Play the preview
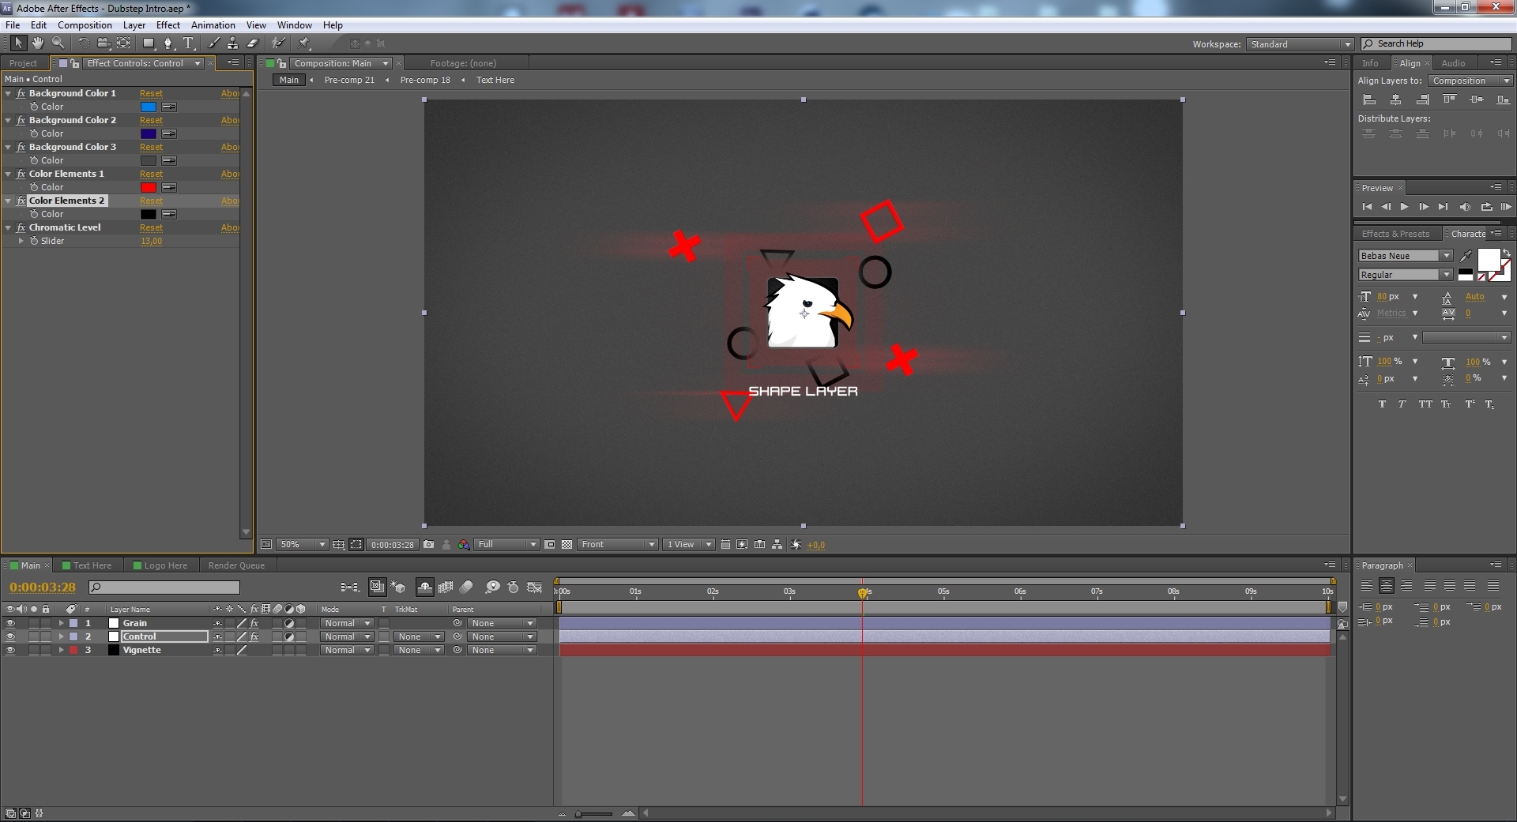This screenshot has height=822, width=1517. pyautogui.click(x=1404, y=207)
